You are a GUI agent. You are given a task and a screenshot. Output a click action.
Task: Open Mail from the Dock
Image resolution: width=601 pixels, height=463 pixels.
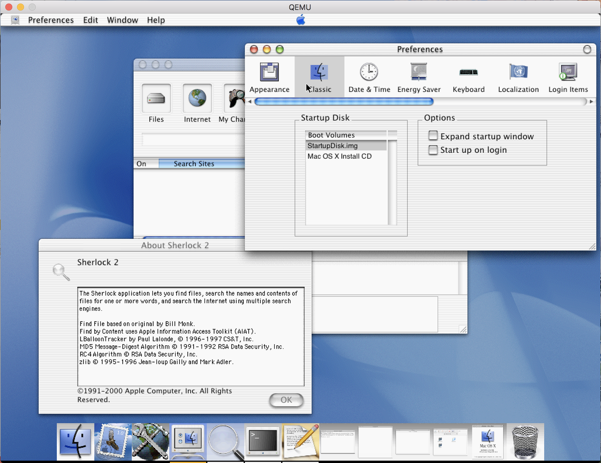[113, 441]
